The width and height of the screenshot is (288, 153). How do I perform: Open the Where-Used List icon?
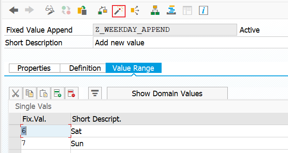coord(135,10)
